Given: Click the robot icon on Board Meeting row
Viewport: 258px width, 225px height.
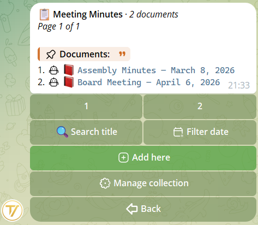Looking at the screenshot, I should pos(54,82).
